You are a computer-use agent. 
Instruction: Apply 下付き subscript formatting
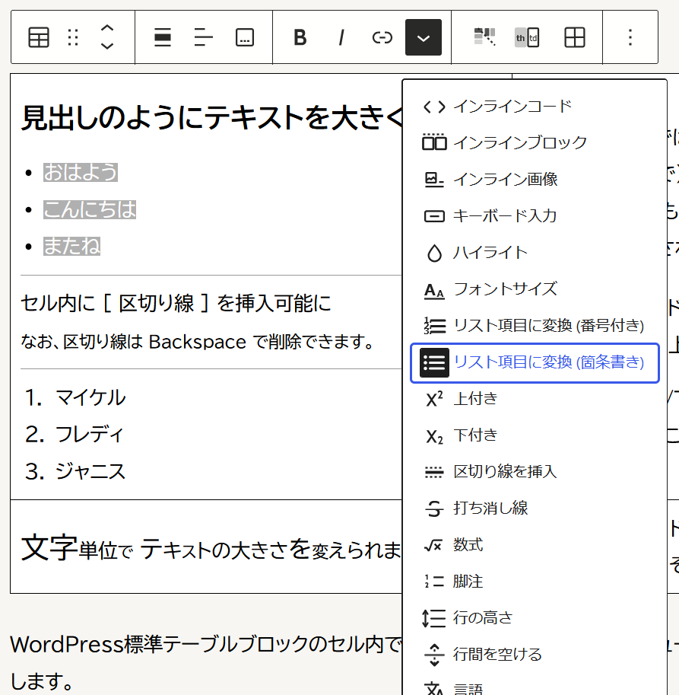[x=535, y=435]
